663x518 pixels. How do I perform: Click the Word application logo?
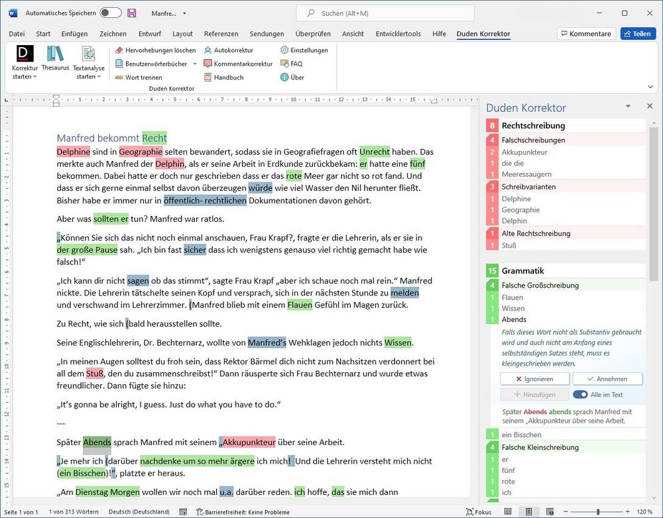pyautogui.click(x=13, y=13)
